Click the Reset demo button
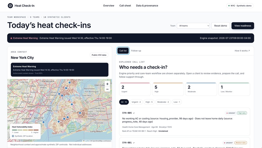The width and height of the screenshot is (262, 148). [x=221, y=26]
